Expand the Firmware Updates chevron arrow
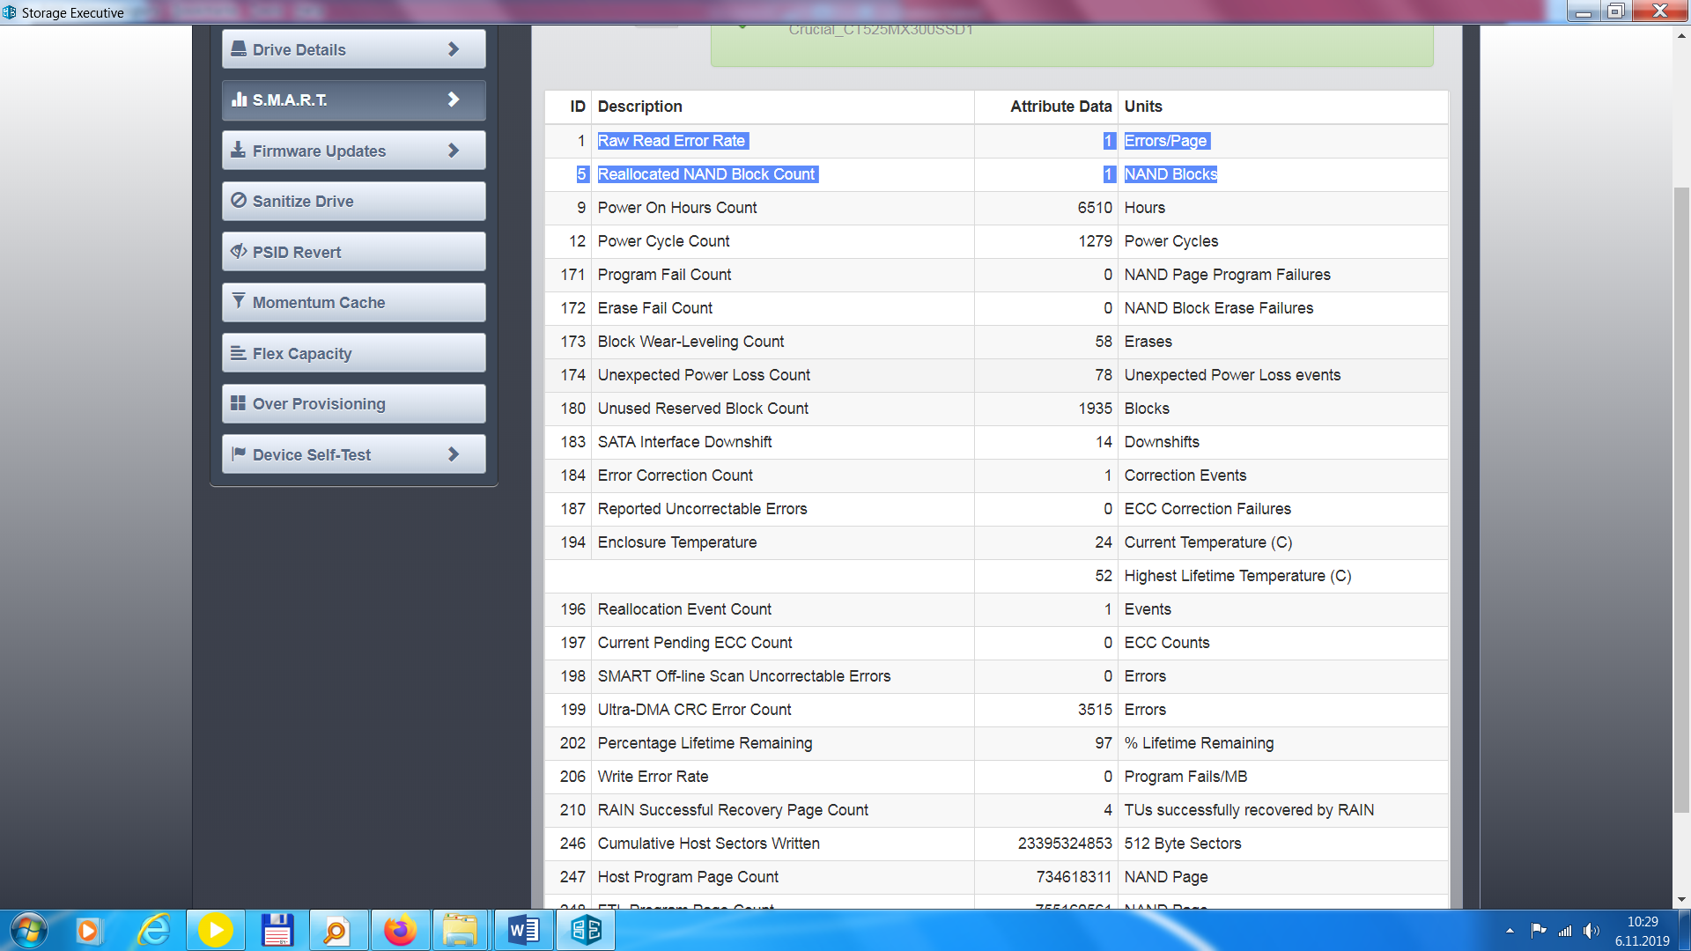The height and width of the screenshot is (951, 1691). point(454,151)
